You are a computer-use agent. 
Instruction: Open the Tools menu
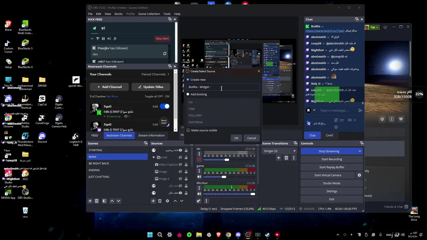click(x=167, y=14)
